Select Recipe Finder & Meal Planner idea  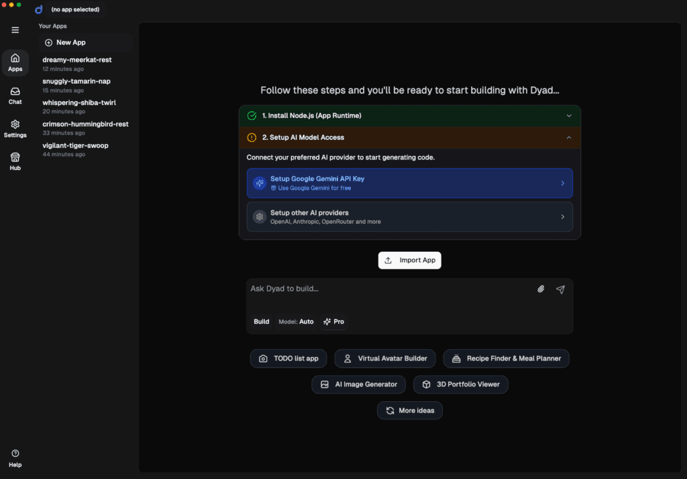pyautogui.click(x=506, y=358)
